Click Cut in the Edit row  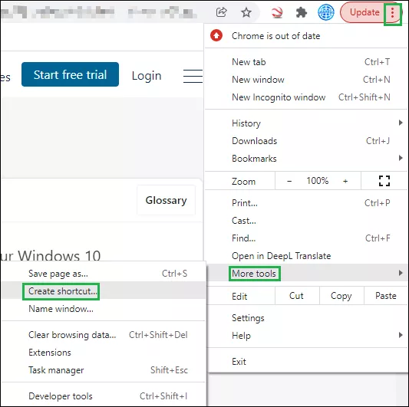[x=297, y=296]
